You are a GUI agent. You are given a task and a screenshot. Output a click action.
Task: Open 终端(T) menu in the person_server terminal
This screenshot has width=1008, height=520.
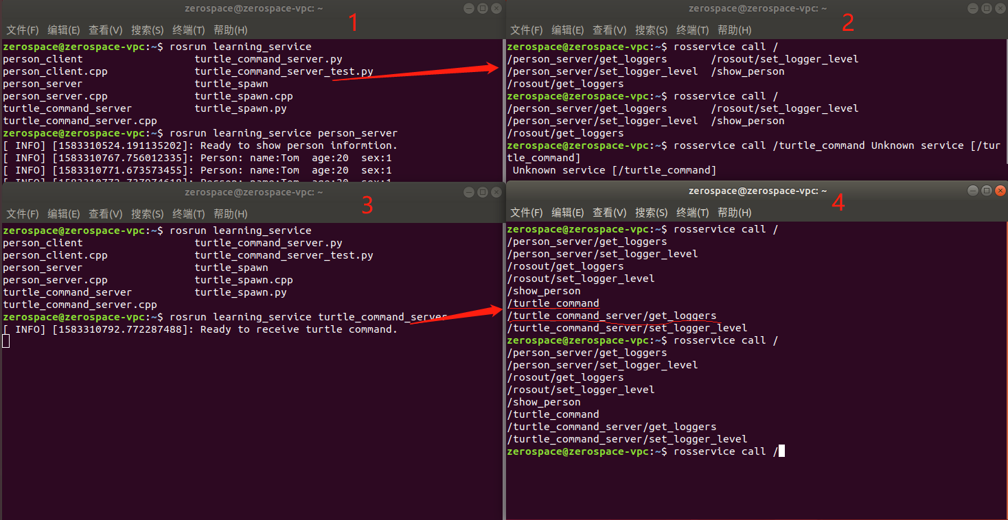(x=189, y=30)
